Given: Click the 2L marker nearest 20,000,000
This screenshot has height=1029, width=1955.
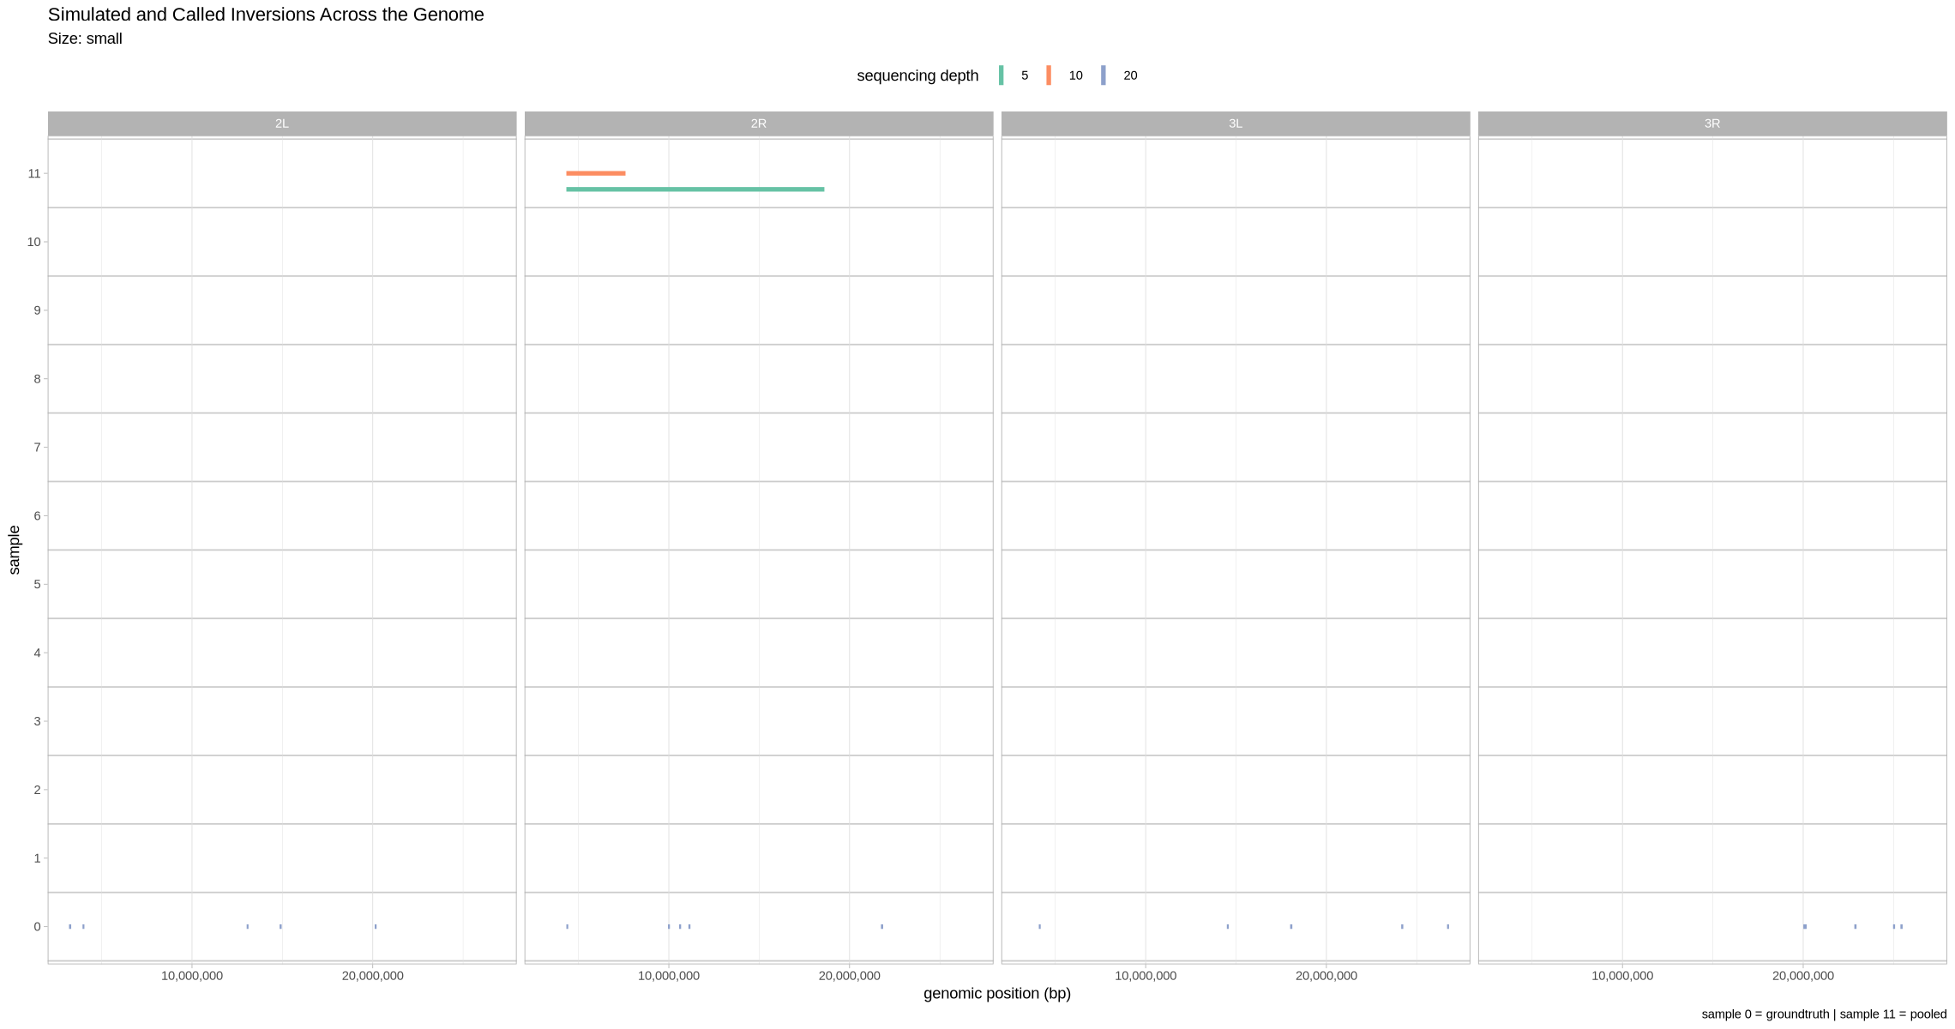Looking at the screenshot, I should [x=376, y=926].
